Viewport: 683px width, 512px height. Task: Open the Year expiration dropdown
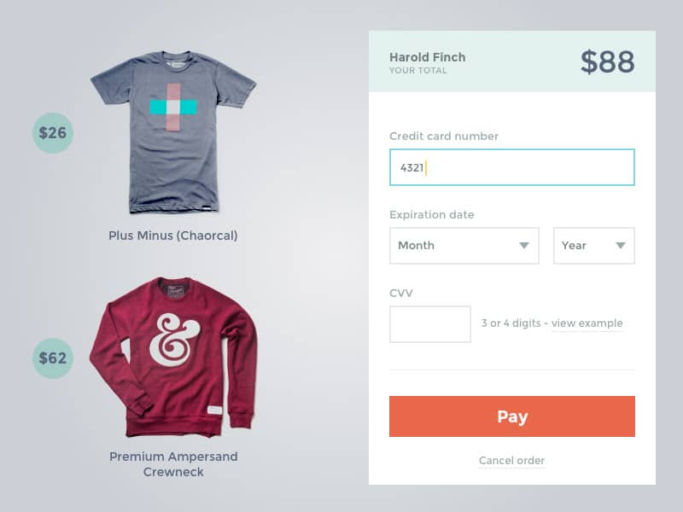point(593,246)
